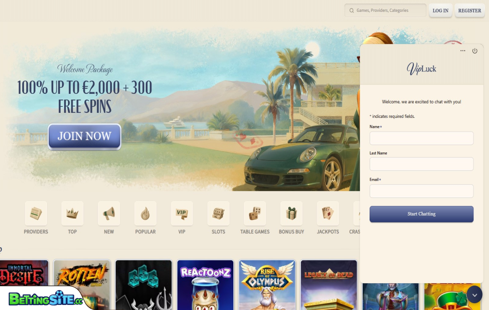The height and width of the screenshot is (310, 489).
Task: Click the REGISTER button
Action: [x=470, y=10]
